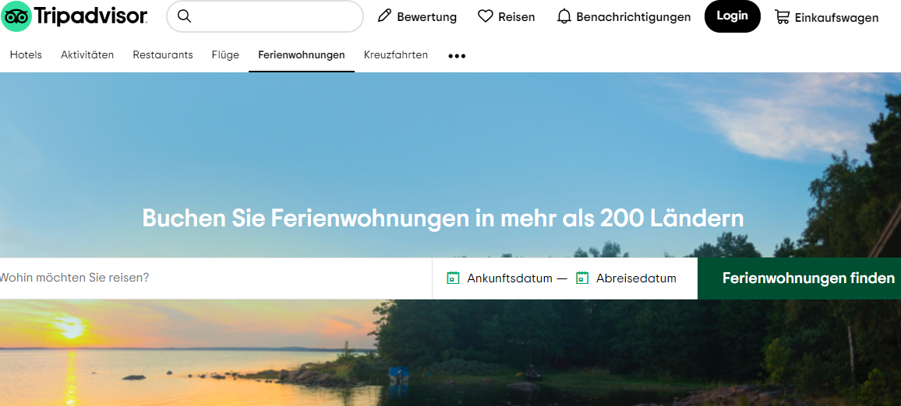
Task: Select the Flüge tab
Action: pyautogui.click(x=225, y=55)
